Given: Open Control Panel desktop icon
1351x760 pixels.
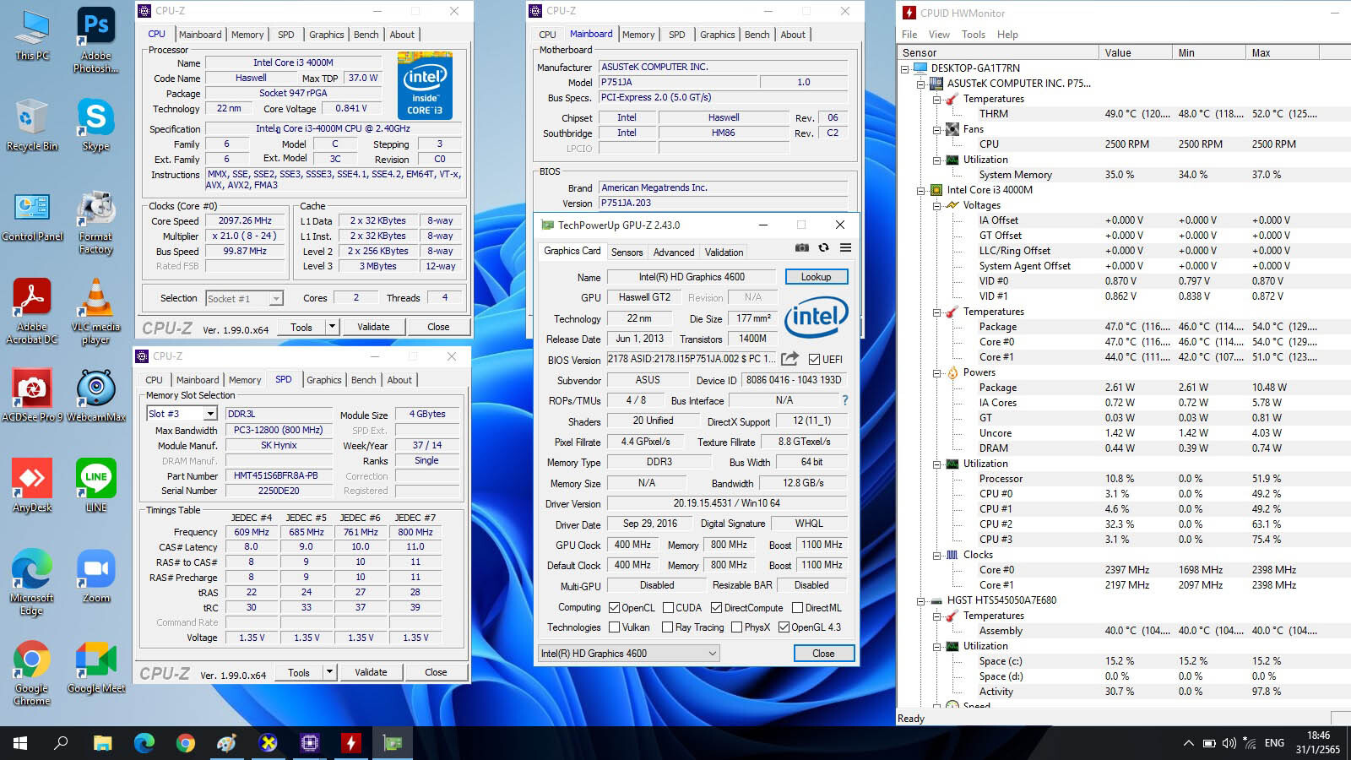Looking at the screenshot, I should [x=32, y=216].
